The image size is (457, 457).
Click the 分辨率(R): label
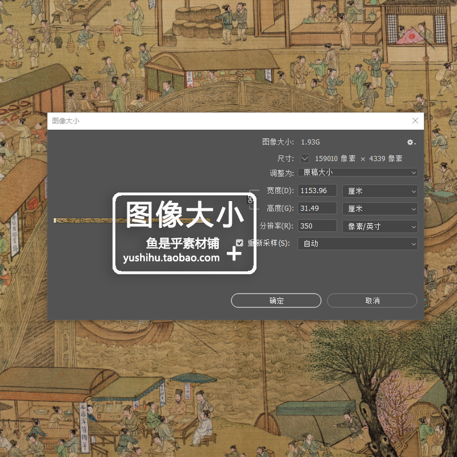(x=276, y=226)
